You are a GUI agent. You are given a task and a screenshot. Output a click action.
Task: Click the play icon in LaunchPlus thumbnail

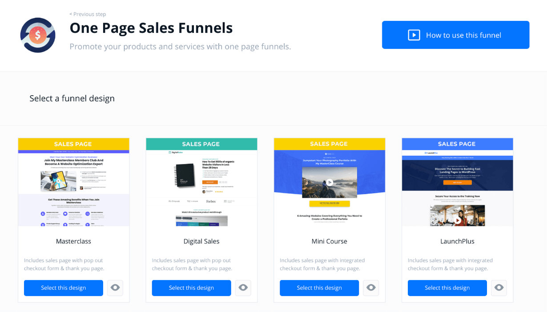(458, 220)
